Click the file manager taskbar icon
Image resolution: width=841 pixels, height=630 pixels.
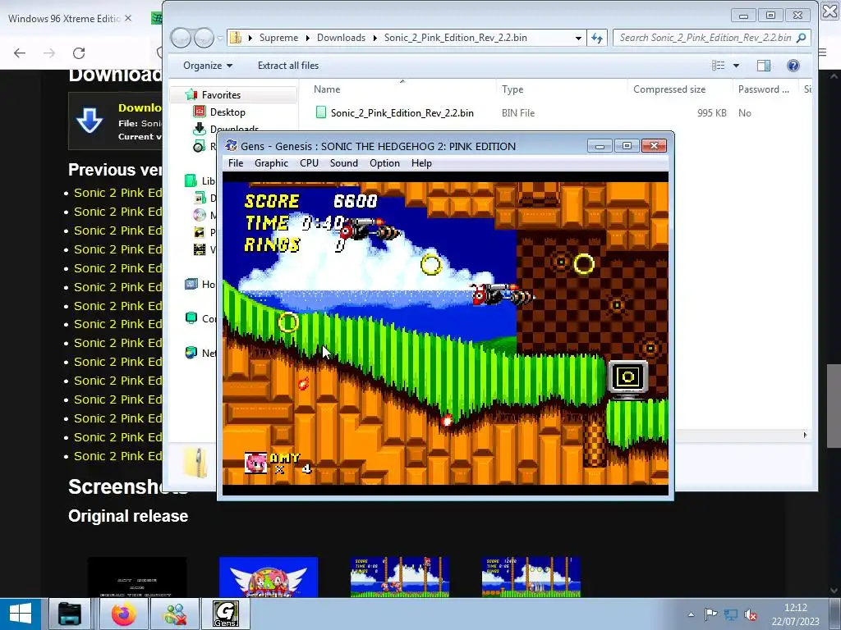coord(70,614)
